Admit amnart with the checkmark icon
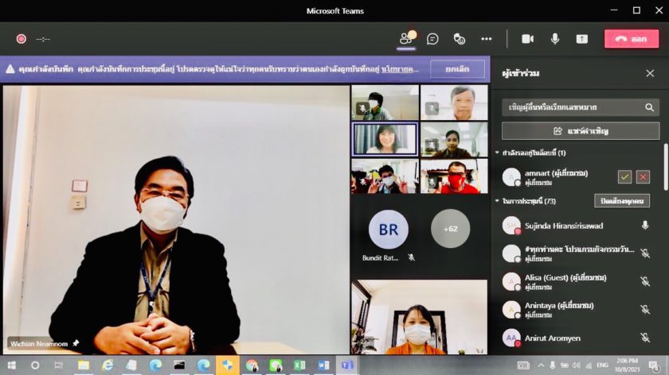669x375 pixels. point(625,176)
